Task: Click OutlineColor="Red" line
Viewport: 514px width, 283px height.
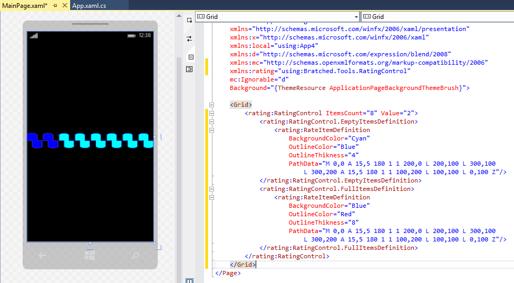Action: tap(322, 214)
